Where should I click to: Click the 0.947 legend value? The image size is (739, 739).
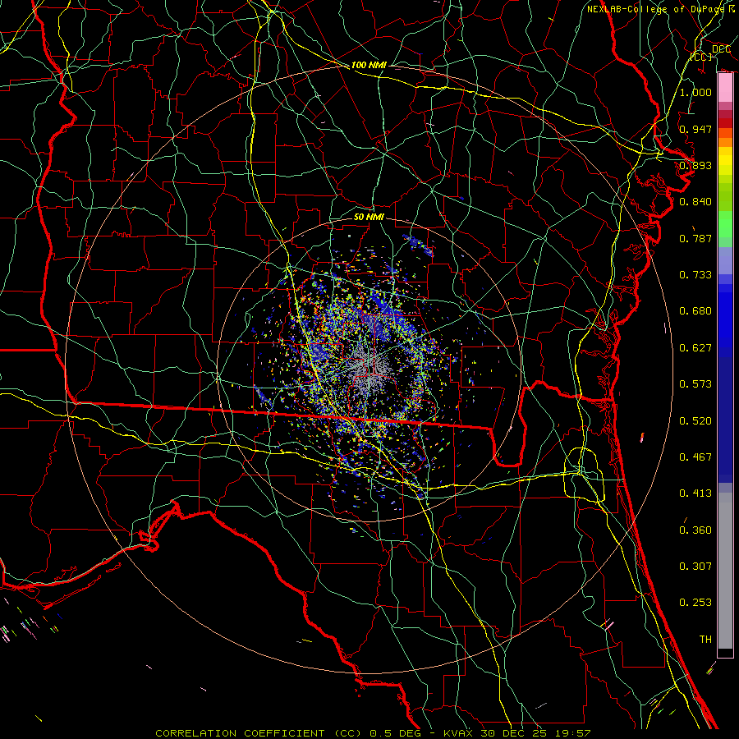click(695, 129)
